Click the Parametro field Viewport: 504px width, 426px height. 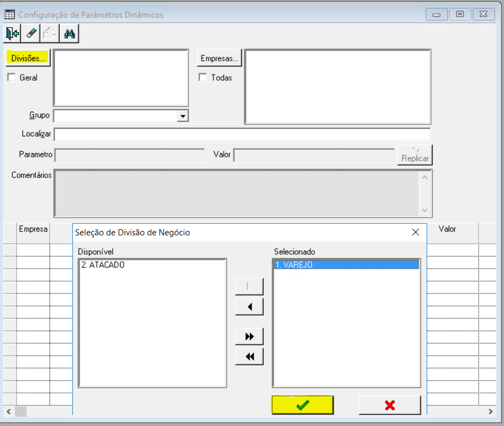point(130,155)
